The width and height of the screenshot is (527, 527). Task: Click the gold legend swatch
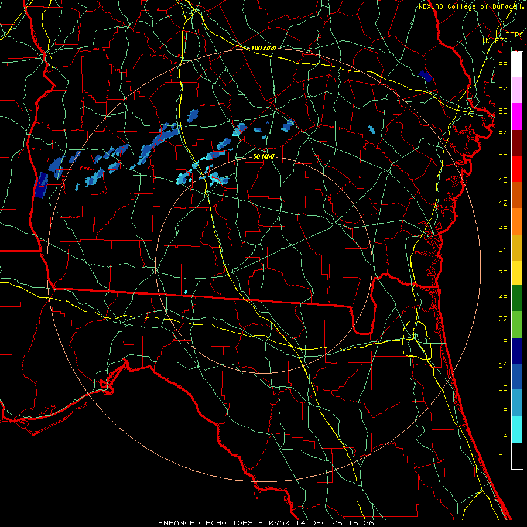pyautogui.click(x=517, y=247)
